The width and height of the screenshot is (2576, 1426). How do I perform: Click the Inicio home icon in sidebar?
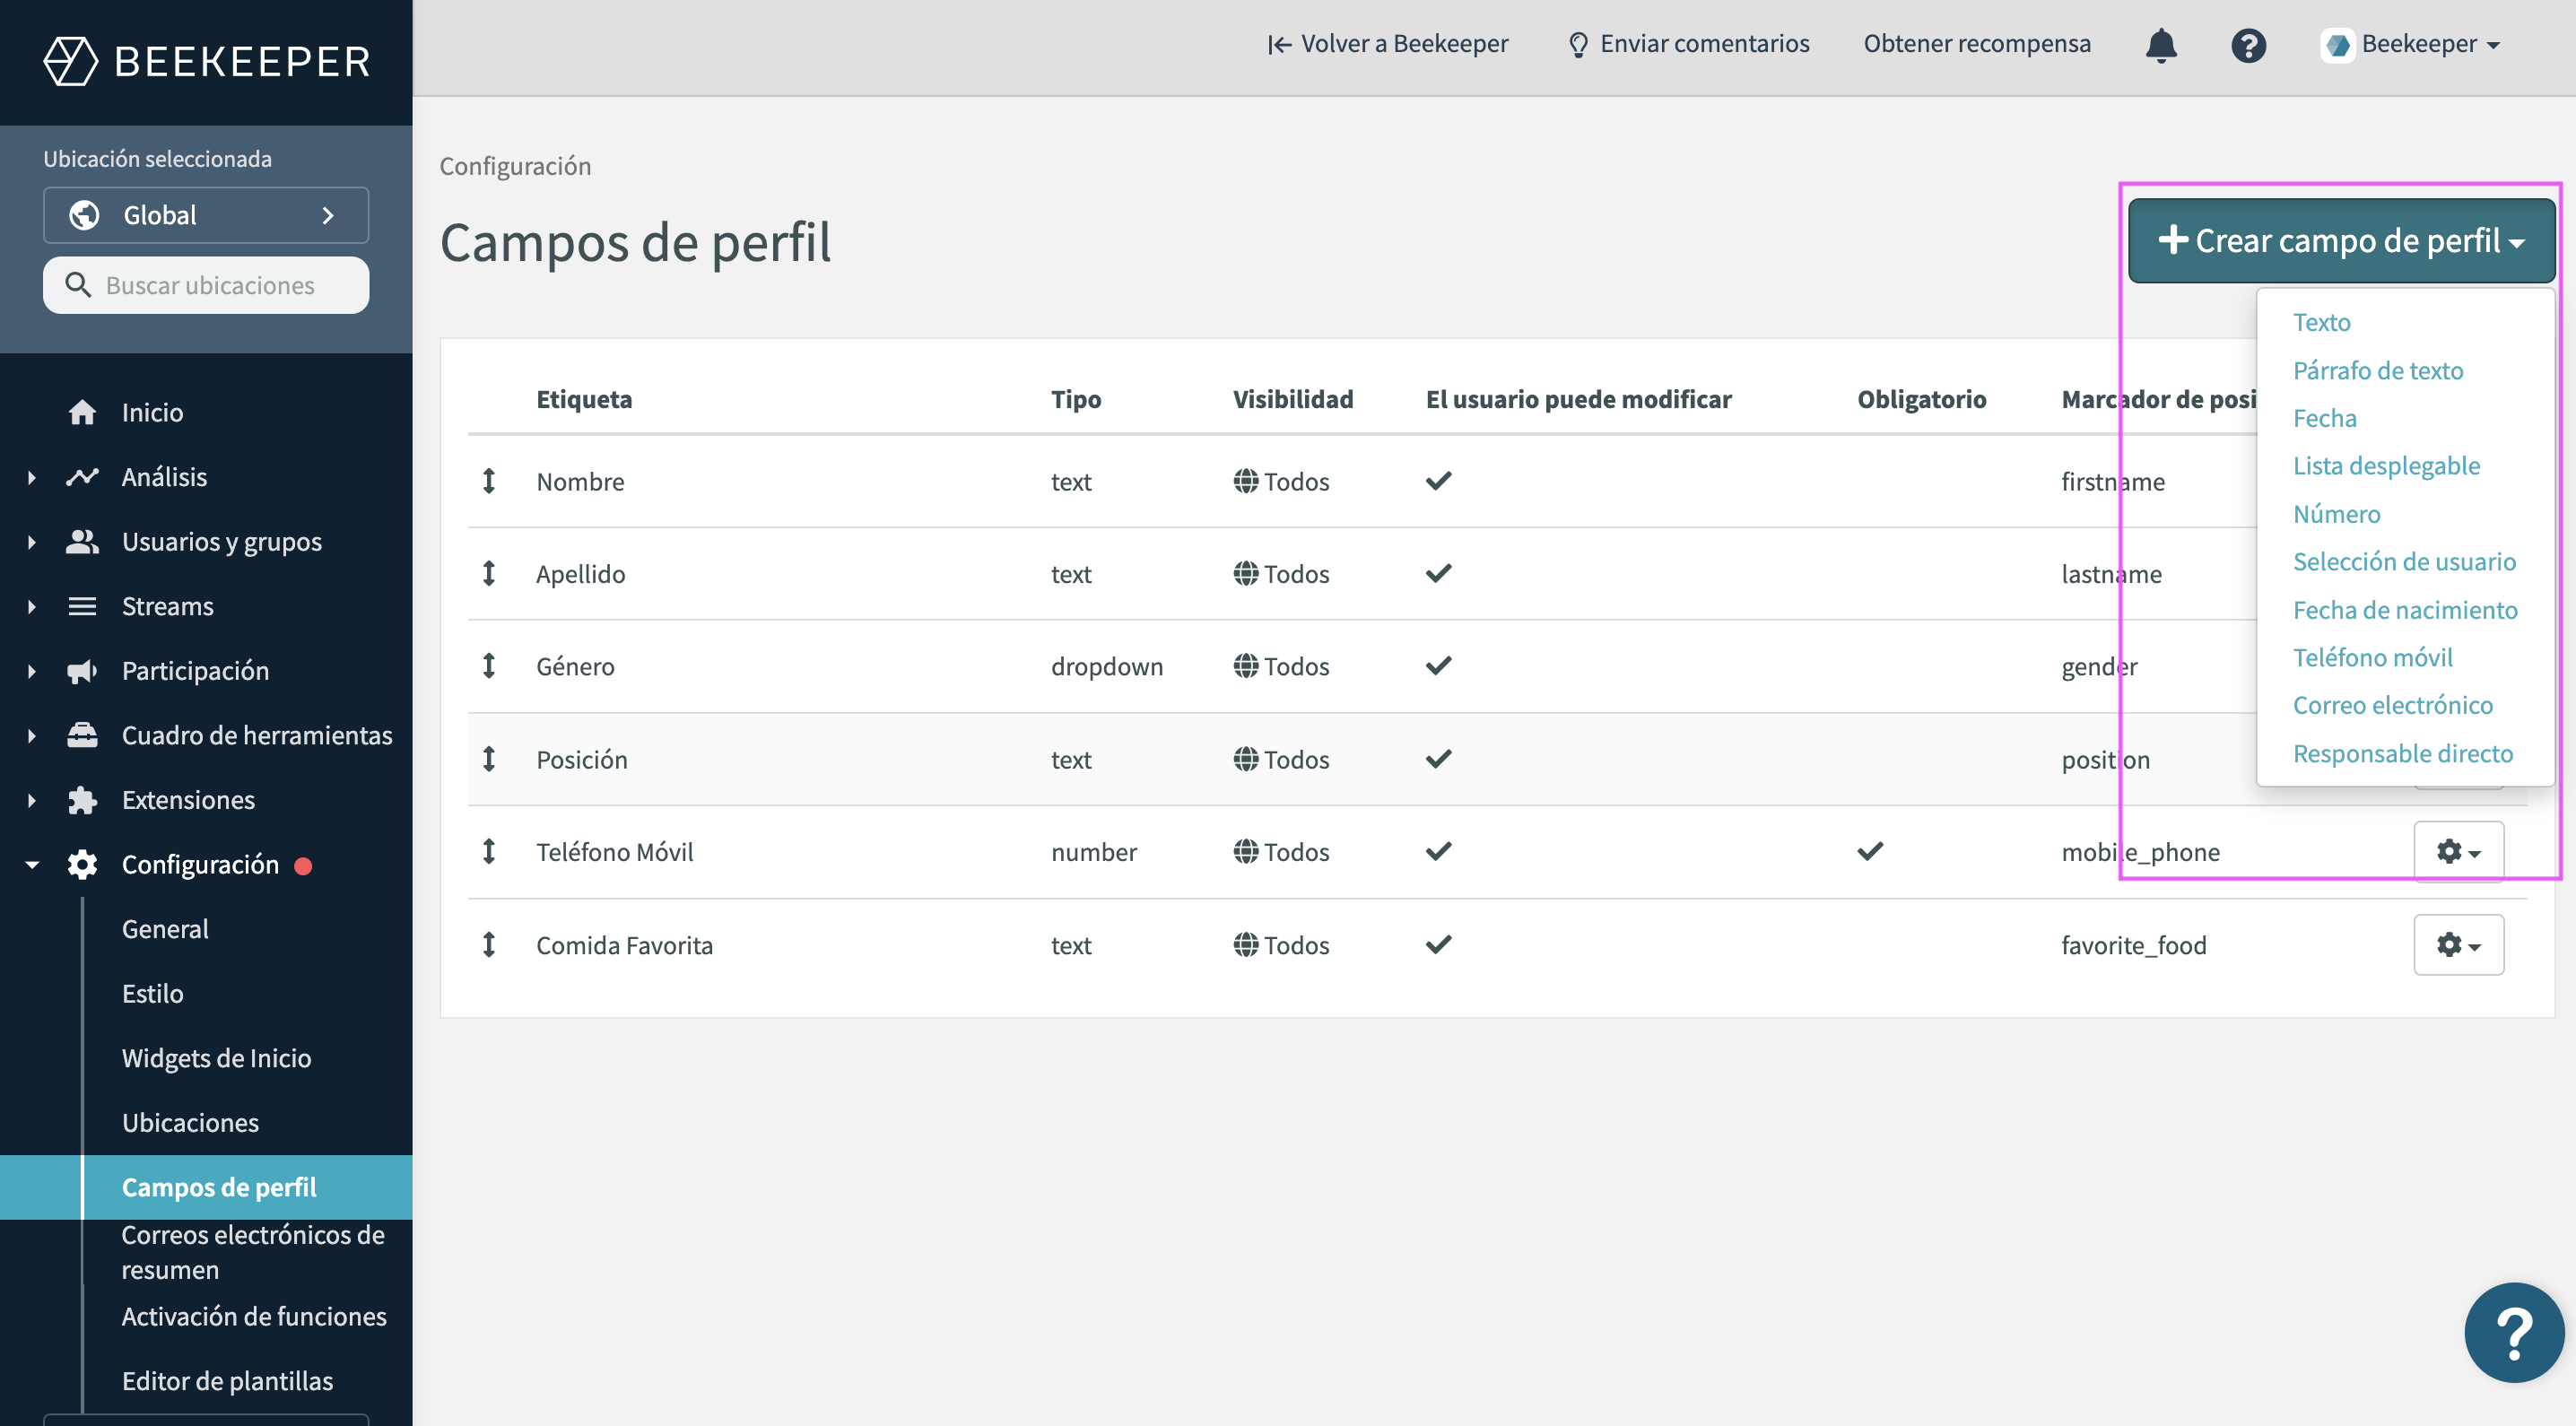click(x=82, y=412)
